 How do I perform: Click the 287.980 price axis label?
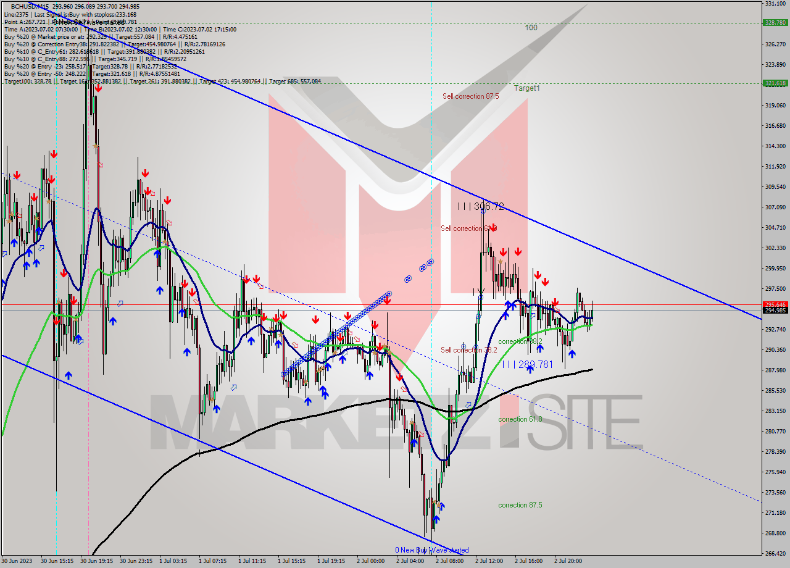[x=775, y=370]
